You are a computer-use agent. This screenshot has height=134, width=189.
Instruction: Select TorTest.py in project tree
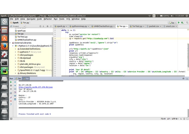click(22, 37)
